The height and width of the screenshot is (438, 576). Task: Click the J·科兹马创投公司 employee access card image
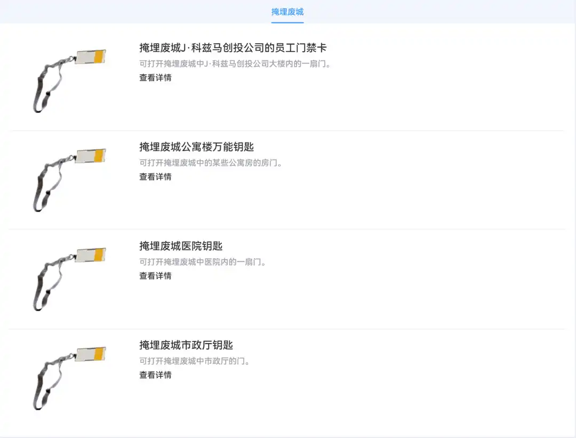69,80
